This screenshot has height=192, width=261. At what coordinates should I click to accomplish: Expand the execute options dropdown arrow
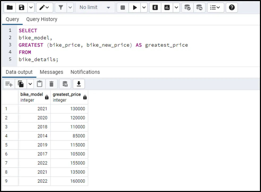click(x=144, y=8)
